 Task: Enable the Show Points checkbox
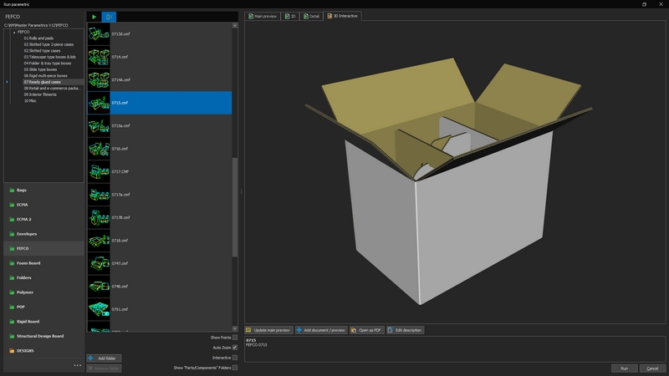pos(235,338)
